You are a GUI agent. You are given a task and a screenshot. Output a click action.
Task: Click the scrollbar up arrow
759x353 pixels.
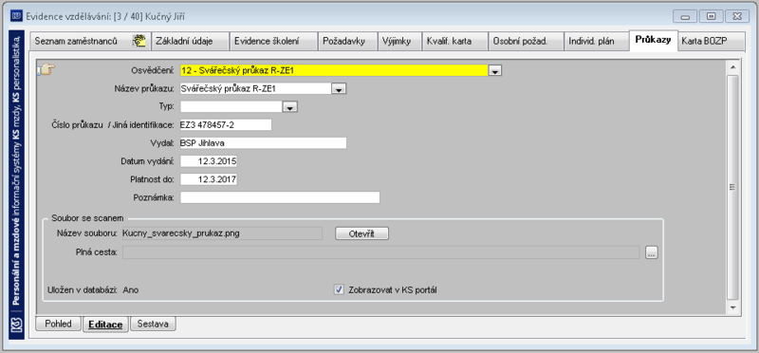[732, 66]
